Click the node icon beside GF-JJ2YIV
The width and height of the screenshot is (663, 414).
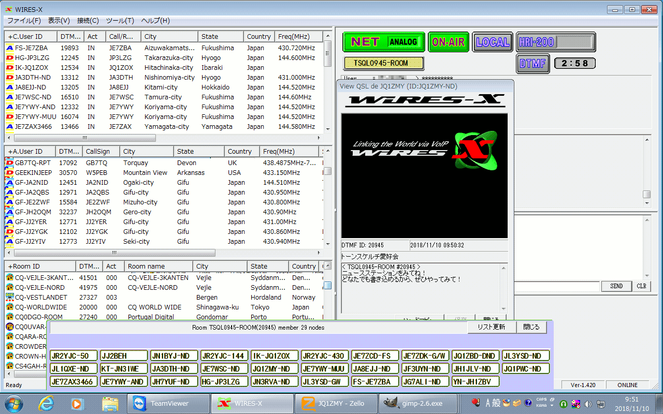tap(9, 242)
